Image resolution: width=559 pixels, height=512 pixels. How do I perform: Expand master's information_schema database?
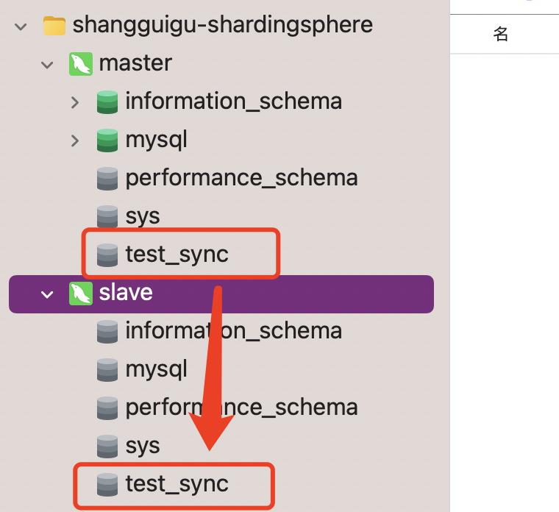[x=74, y=102]
